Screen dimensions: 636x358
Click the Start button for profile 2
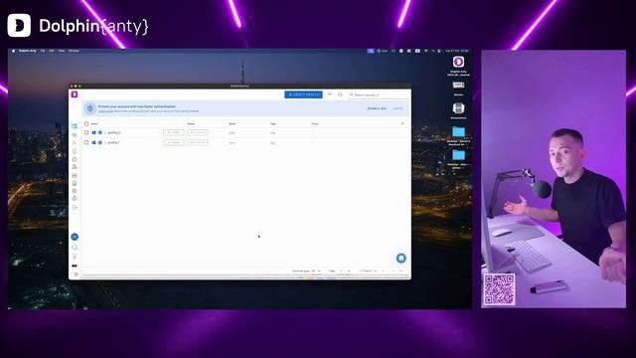(x=174, y=132)
